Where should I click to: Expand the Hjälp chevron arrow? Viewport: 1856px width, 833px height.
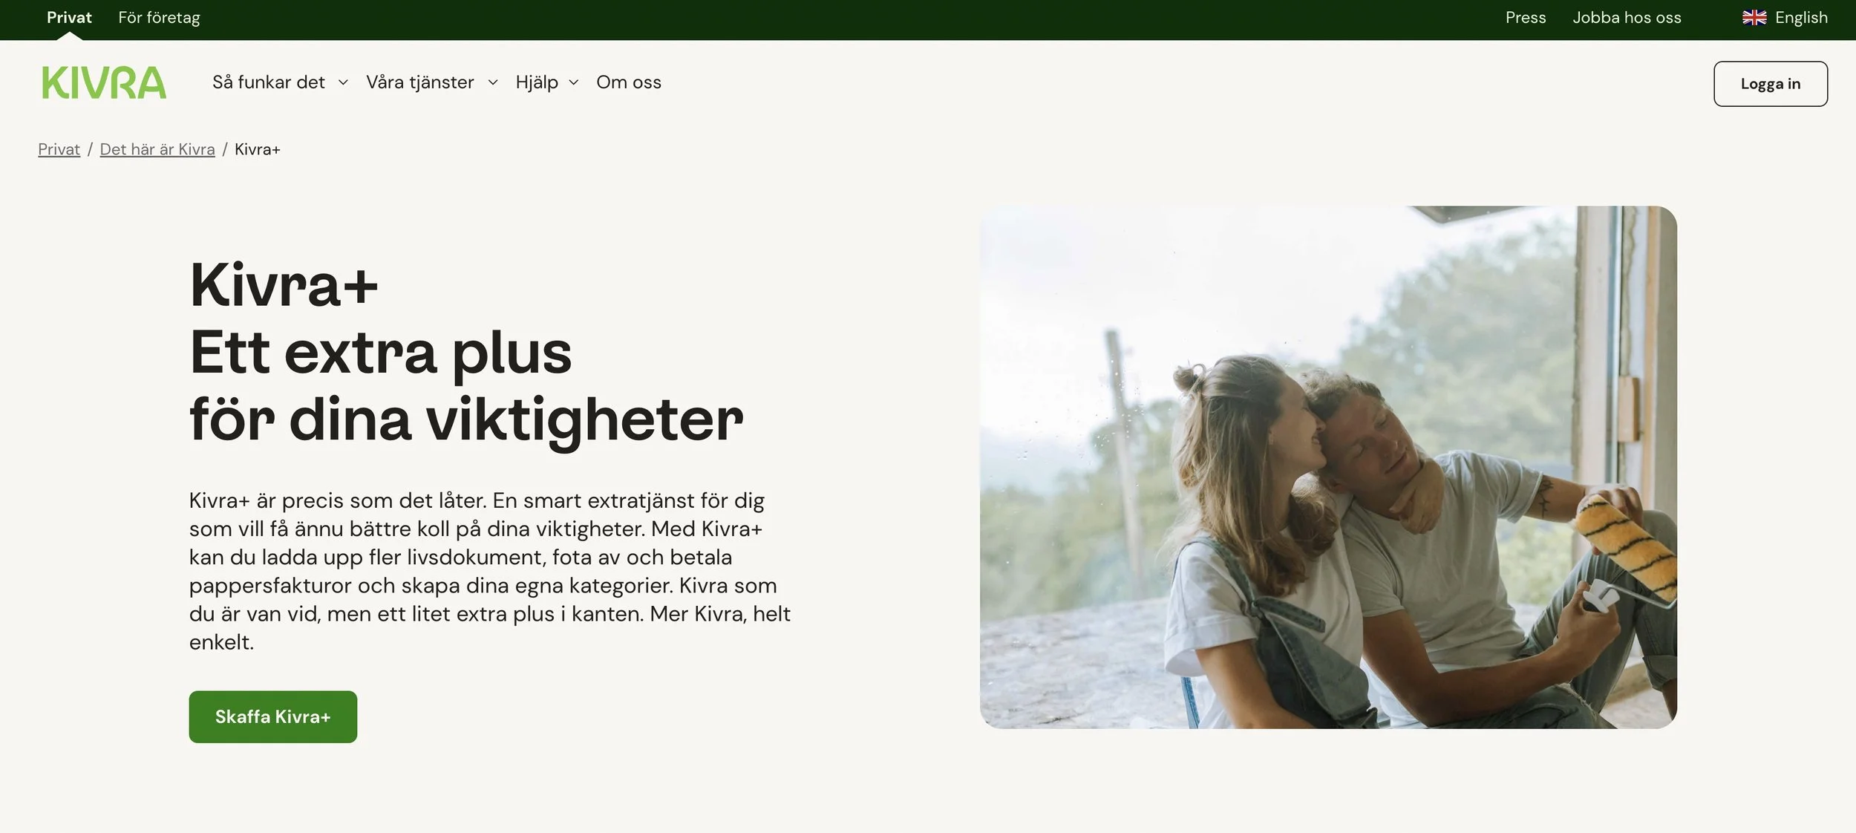coord(573,83)
